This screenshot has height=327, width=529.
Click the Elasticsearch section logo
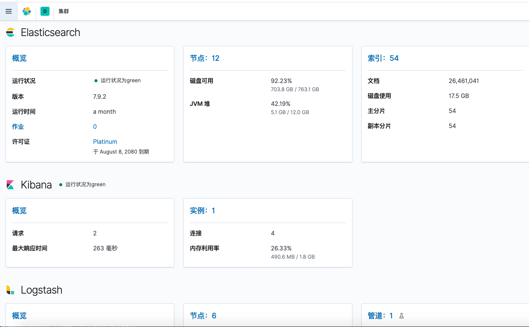[x=10, y=32]
